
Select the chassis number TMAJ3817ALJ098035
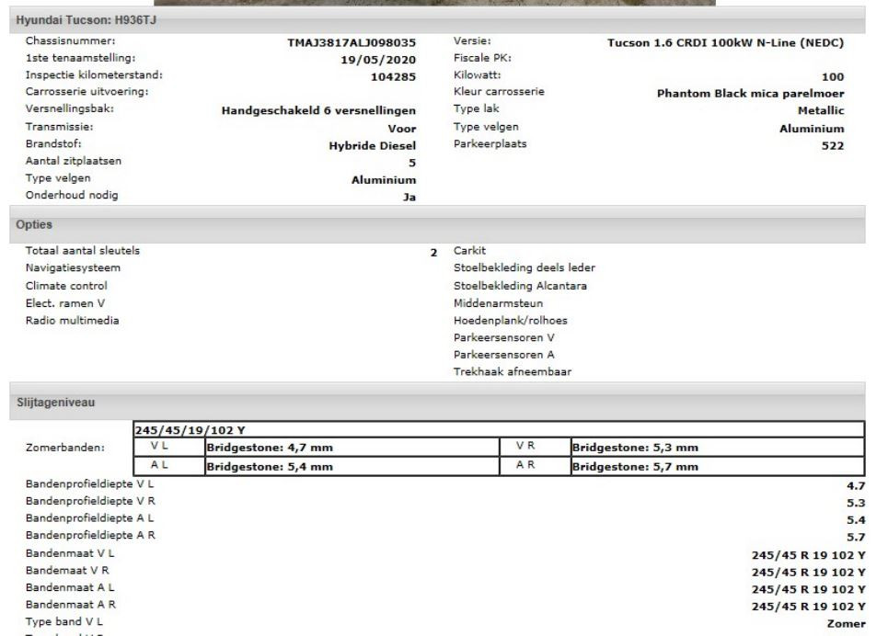[x=350, y=41]
